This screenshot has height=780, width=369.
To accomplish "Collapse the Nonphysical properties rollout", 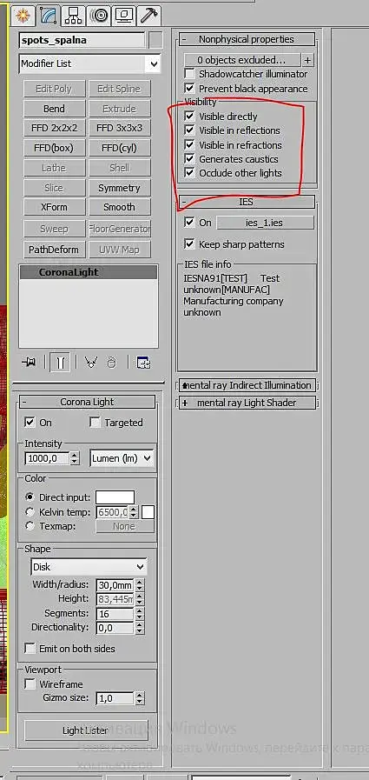I will tap(247, 39).
